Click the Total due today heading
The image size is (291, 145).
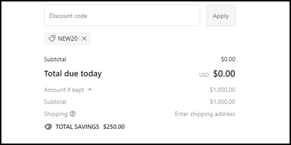click(x=73, y=74)
